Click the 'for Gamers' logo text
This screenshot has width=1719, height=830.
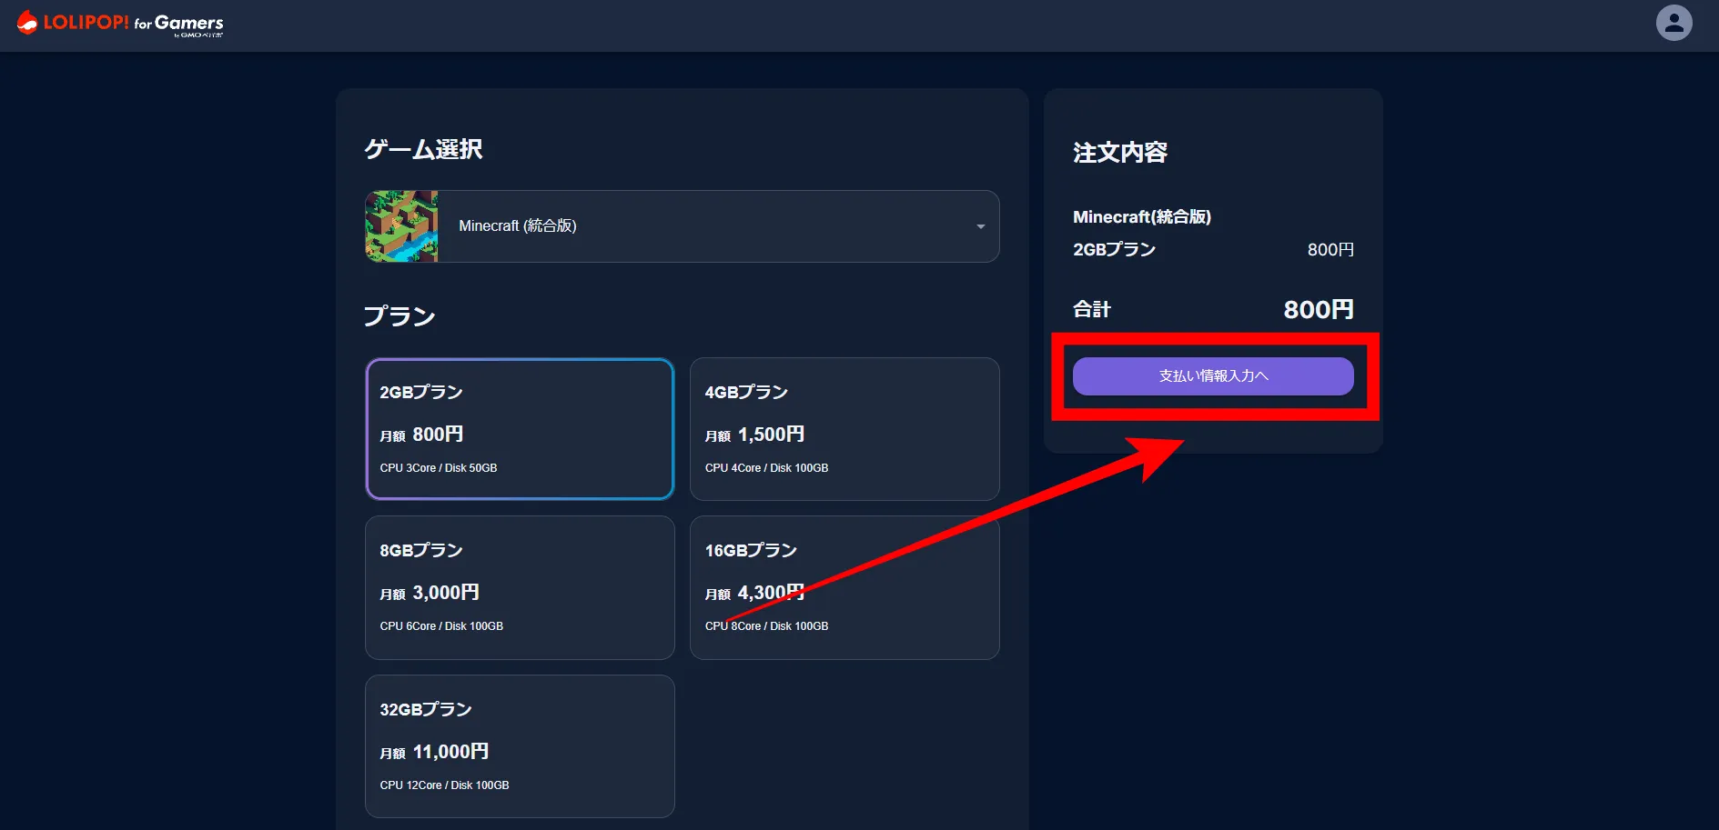pyautogui.click(x=179, y=24)
